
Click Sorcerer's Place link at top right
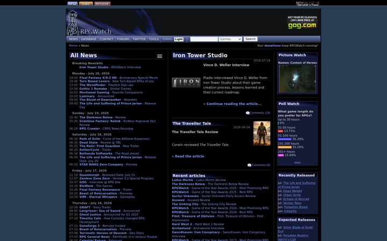tap(307, 5)
